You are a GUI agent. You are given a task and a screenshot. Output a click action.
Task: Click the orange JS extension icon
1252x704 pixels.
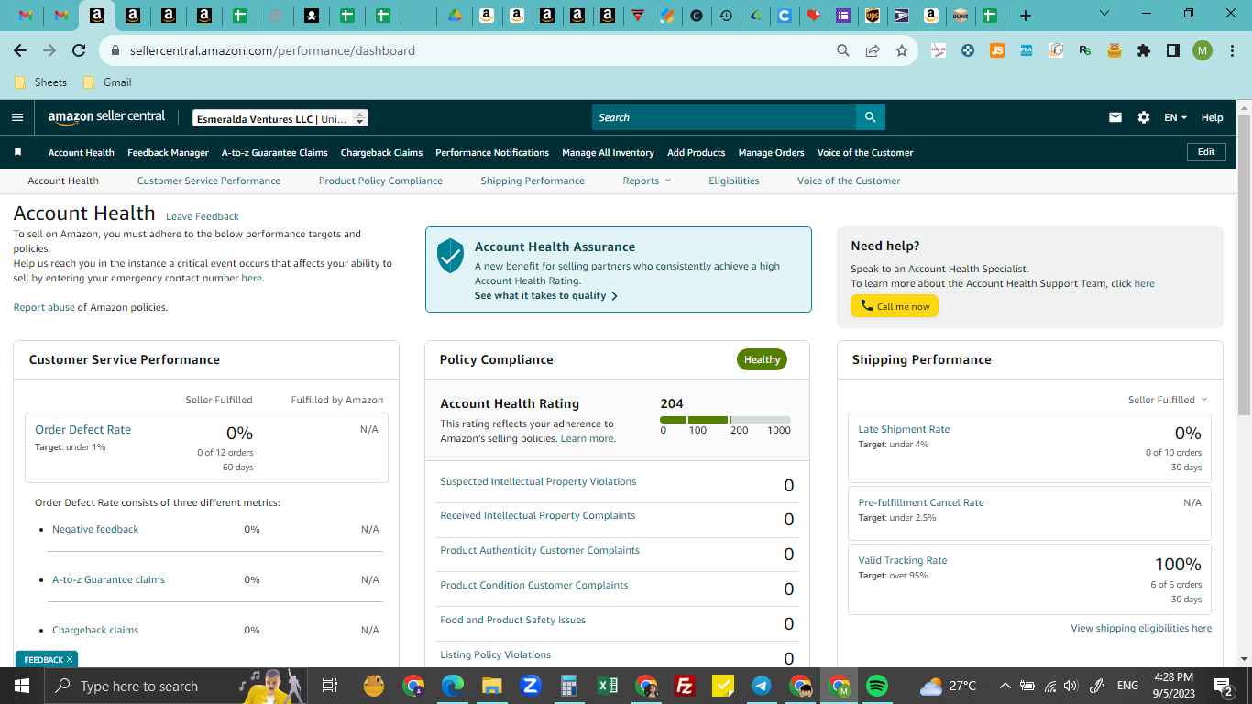point(997,50)
